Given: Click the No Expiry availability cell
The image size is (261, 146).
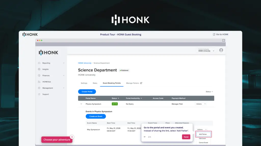Looking at the screenshot, I should click(x=130, y=104).
